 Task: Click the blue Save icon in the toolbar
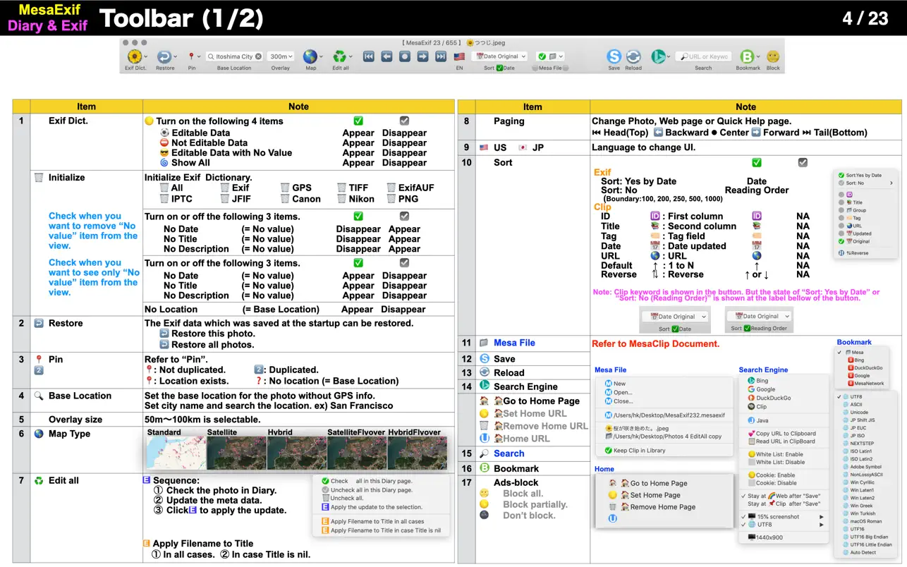click(x=614, y=56)
